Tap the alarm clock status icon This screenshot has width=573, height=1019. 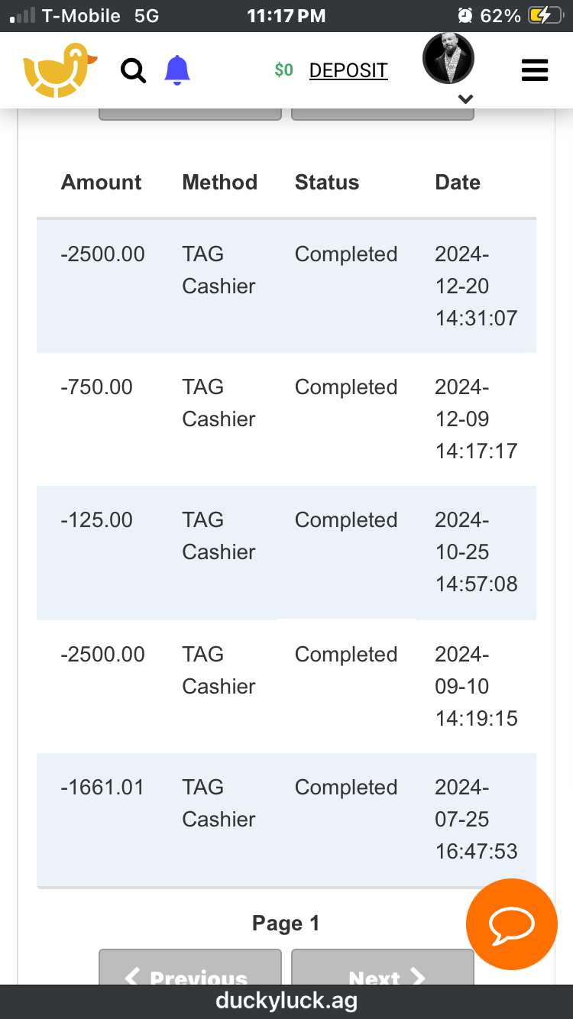(x=465, y=15)
